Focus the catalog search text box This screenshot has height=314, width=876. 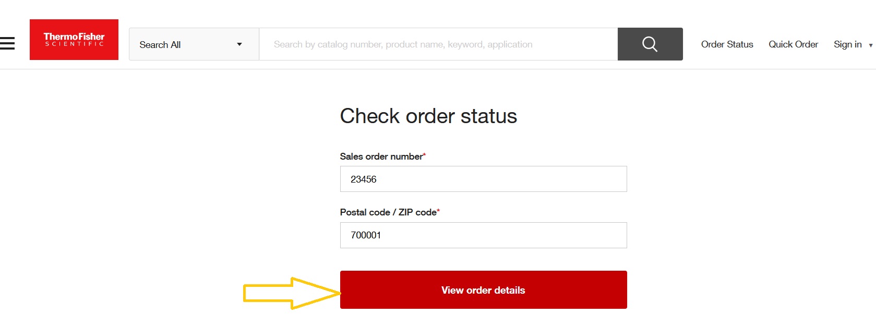pyautogui.click(x=438, y=44)
